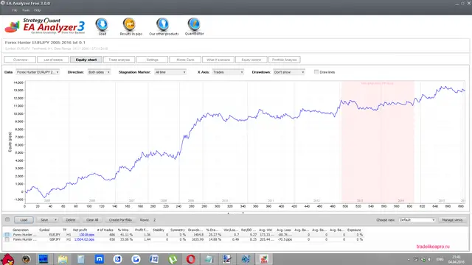
Task: Open the Choose view dropdown showing Default
Action: tap(417, 220)
